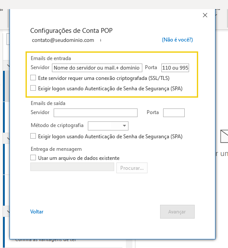
Task: Select the incoming Porta field showing 110 ou 995
Action: click(175, 68)
